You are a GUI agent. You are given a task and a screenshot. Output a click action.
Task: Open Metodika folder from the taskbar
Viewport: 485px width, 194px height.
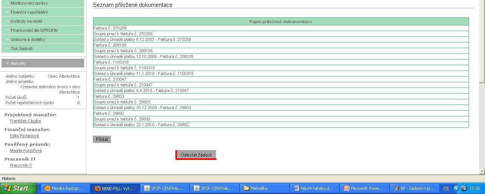click(264, 188)
